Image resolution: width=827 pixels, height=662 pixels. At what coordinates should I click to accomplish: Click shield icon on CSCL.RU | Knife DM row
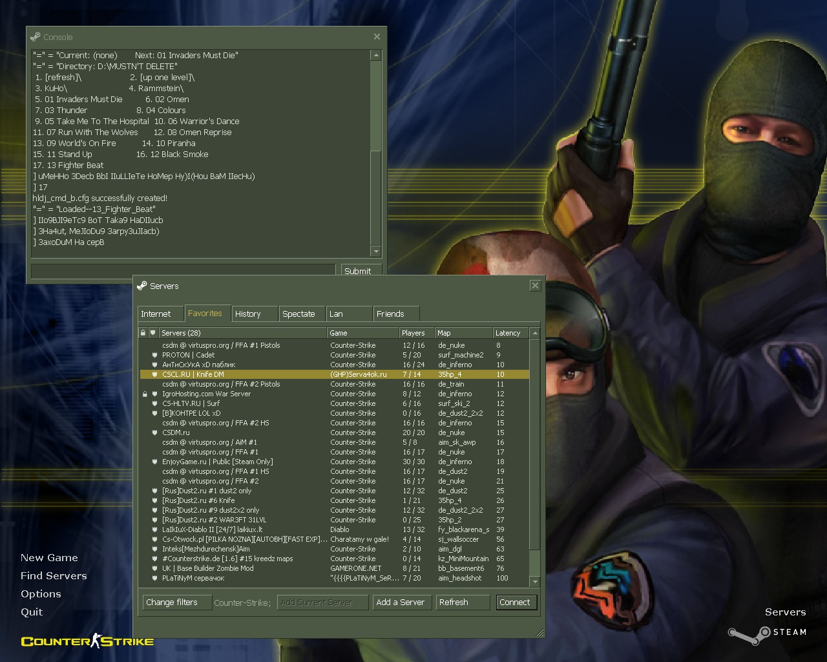pos(154,374)
